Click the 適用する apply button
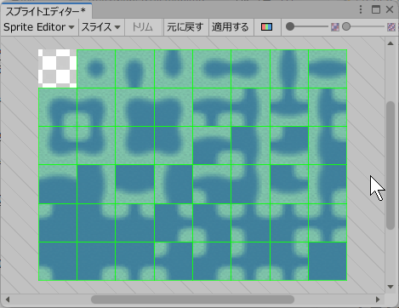The image size is (399, 308). [x=231, y=27]
